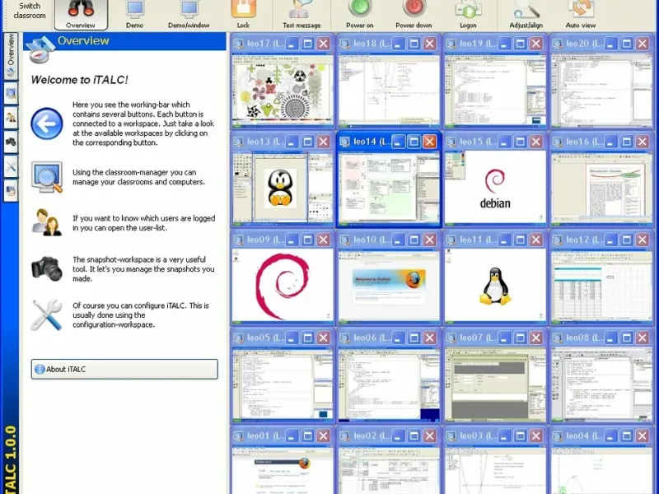Click the classroom-manager monitor magnifier icon
Image resolution: width=659 pixels, height=494 pixels.
47,177
